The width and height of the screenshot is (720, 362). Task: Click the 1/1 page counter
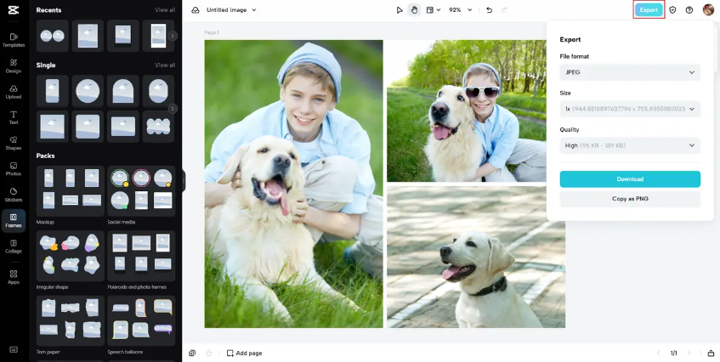pos(673,354)
